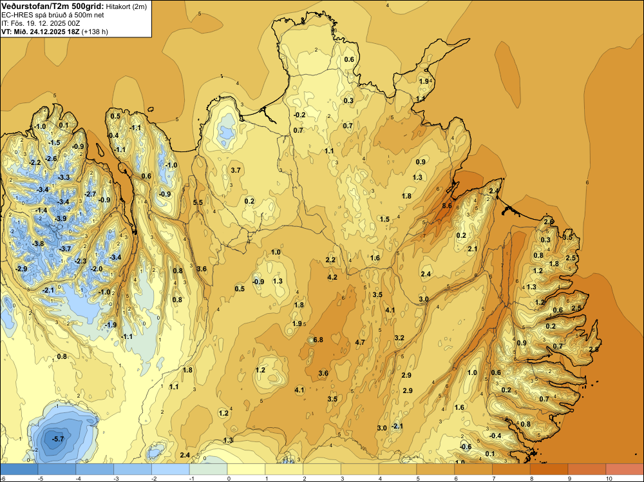Click the valid time 'VT: Mið. 24.12.2025 18Z'

coord(41,32)
